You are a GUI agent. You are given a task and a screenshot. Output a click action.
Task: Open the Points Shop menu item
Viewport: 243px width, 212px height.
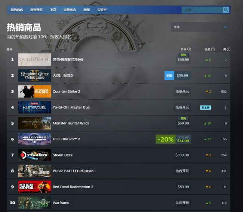(70, 10)
